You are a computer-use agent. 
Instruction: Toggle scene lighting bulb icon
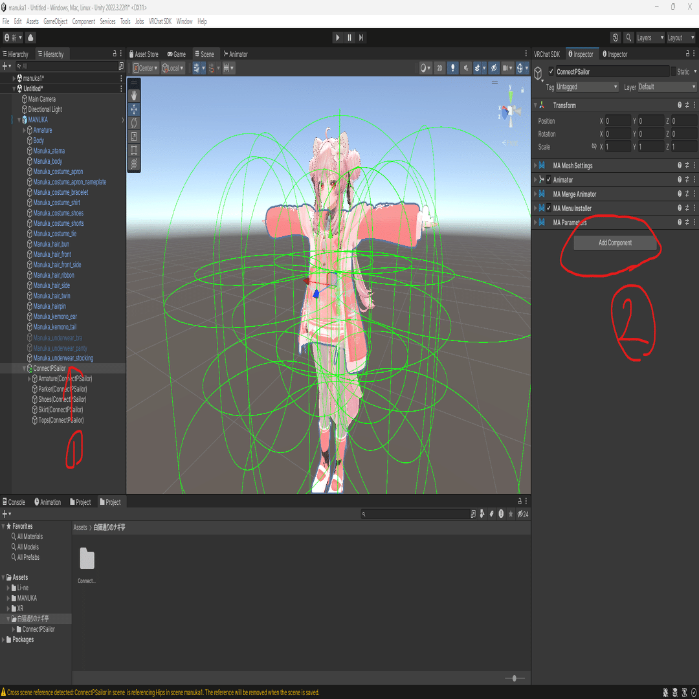(452, 68)
